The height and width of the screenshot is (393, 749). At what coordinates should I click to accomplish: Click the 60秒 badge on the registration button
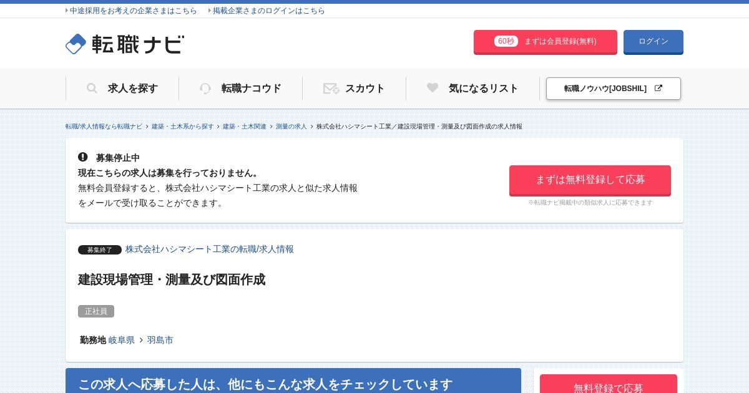click(x=506, y=41)
